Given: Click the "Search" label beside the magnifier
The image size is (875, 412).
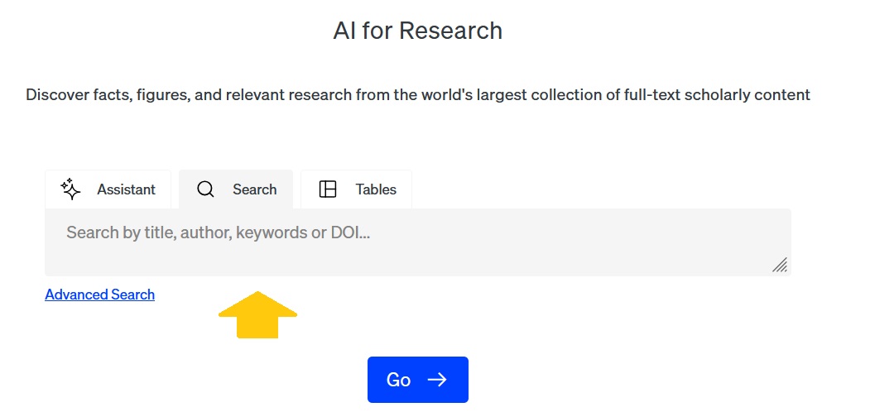Looking at the screenshot, I should coord(254,189).
